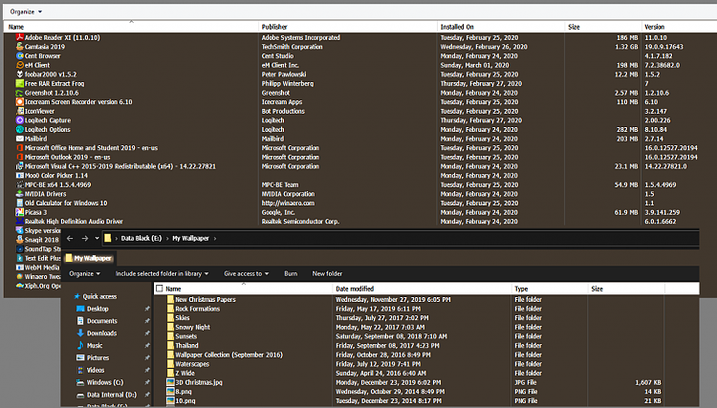The image size is (717, 408).
Task: Click the Icecream Screen Recorder icon
Action: tap(20, 102)
